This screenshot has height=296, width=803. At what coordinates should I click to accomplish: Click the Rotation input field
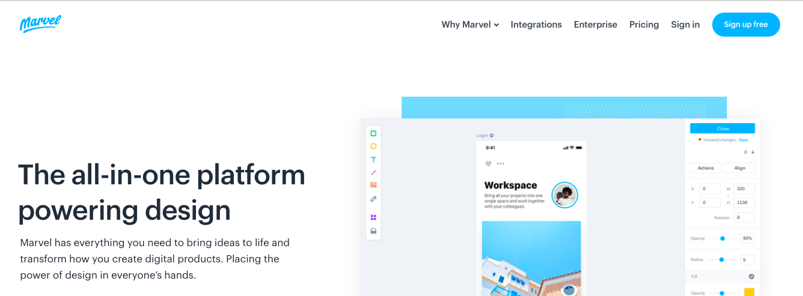744,217
